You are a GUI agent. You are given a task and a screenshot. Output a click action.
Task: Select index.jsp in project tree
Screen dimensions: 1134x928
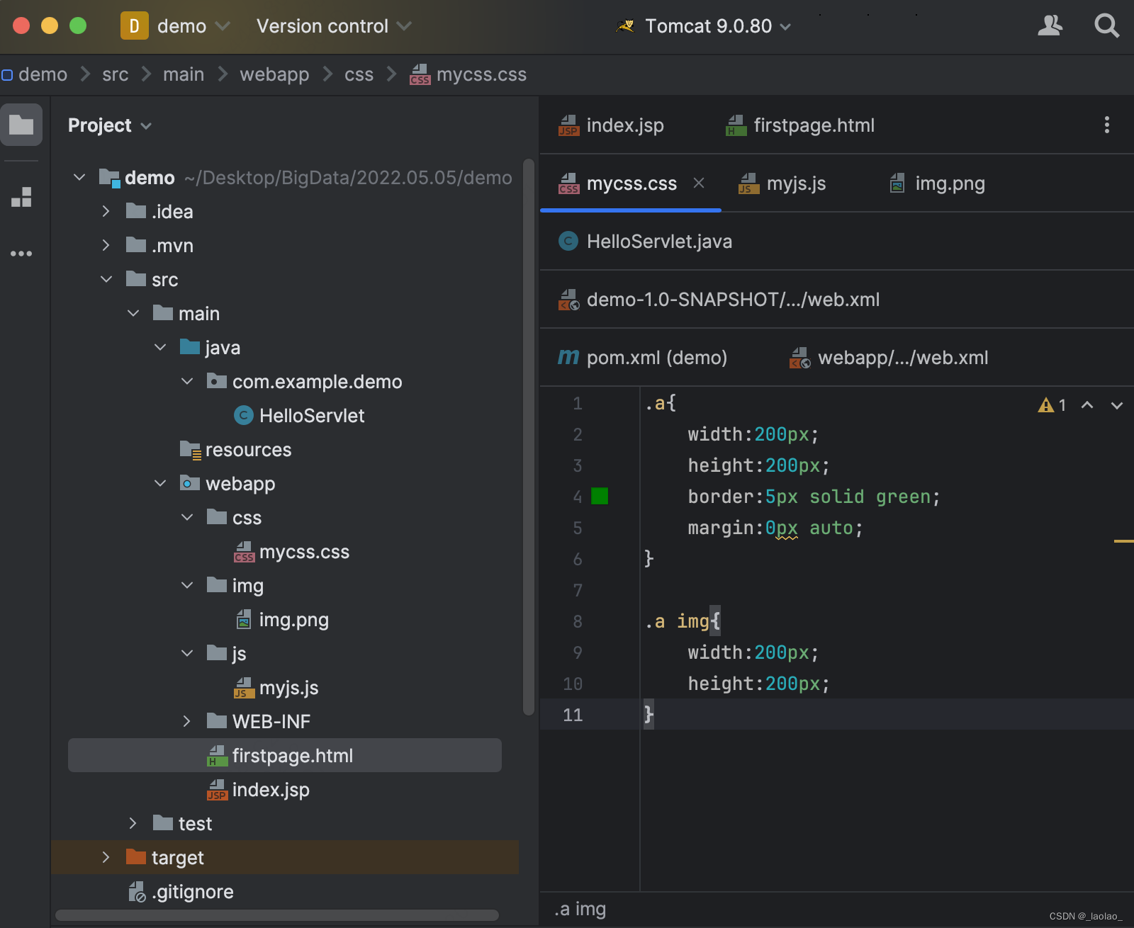point(258,790)
